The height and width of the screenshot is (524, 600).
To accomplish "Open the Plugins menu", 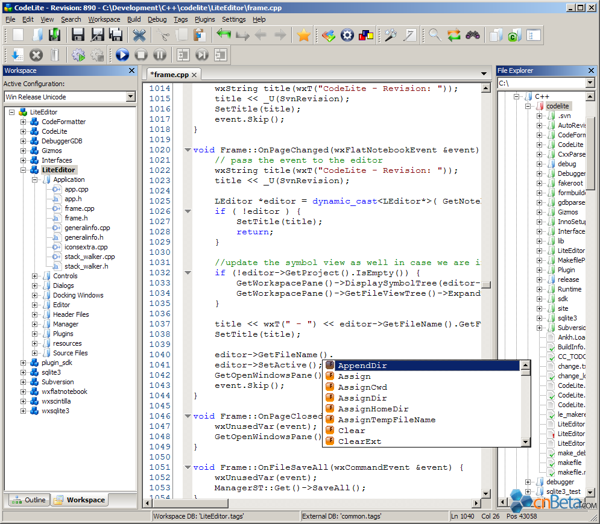I will click(204, 19).
